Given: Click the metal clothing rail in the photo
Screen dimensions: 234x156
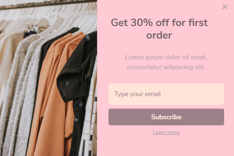Looking at the screenshot, I should [48, 4].
